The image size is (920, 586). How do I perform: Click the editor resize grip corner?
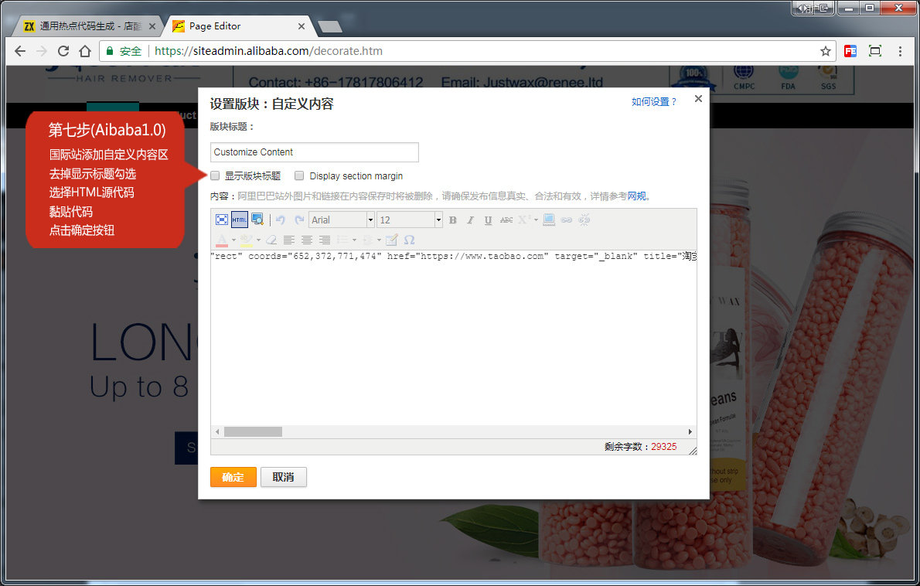tap(693, 451)
